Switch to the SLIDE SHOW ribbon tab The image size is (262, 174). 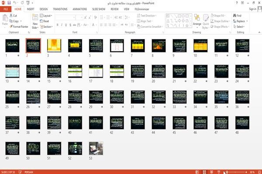99,9
